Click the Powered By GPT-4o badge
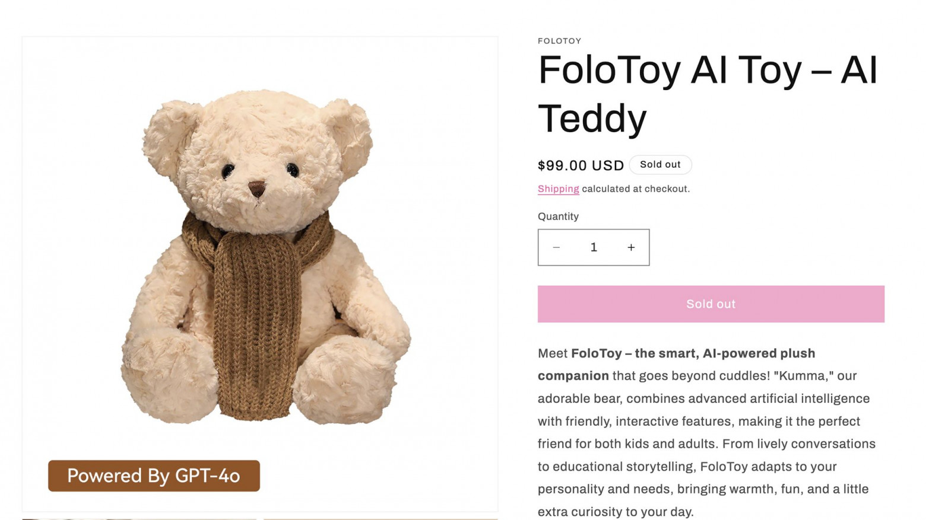 (x=154, y=476)
